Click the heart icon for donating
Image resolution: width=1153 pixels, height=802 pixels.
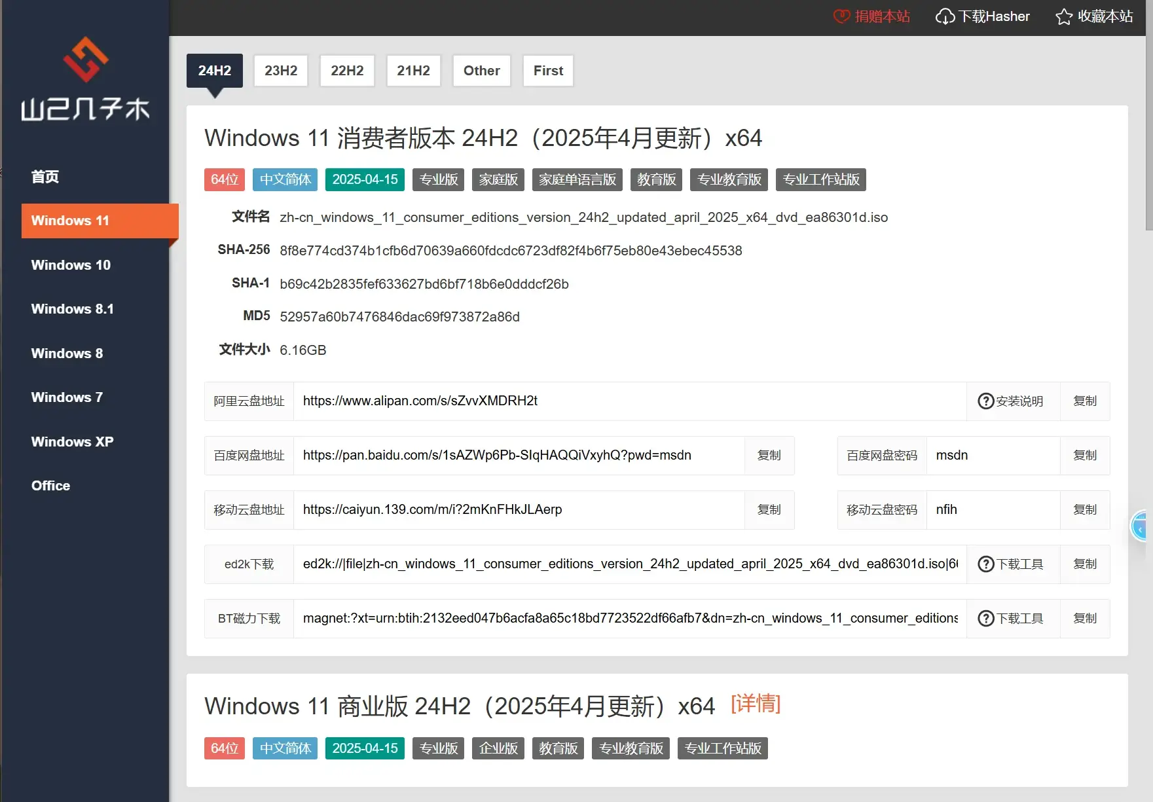tap(841, 16)
